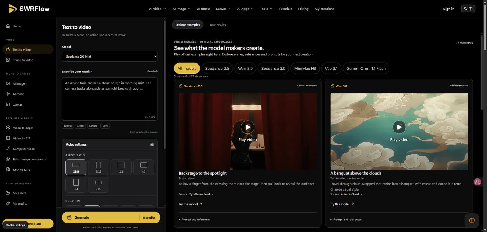This screenshot has height=232, width=487.
Task: Select the 16:9 aspect ratio
Action: pos(76,167)
